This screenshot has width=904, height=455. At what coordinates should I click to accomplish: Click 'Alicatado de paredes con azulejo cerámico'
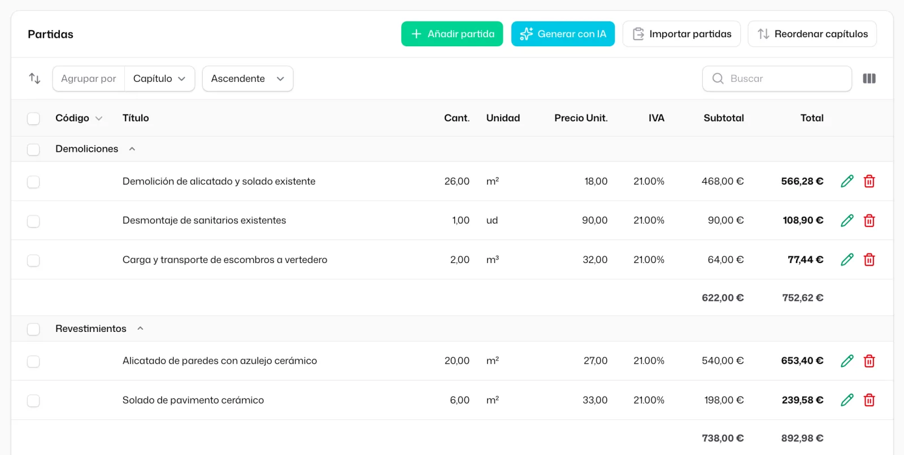point(220,361)
